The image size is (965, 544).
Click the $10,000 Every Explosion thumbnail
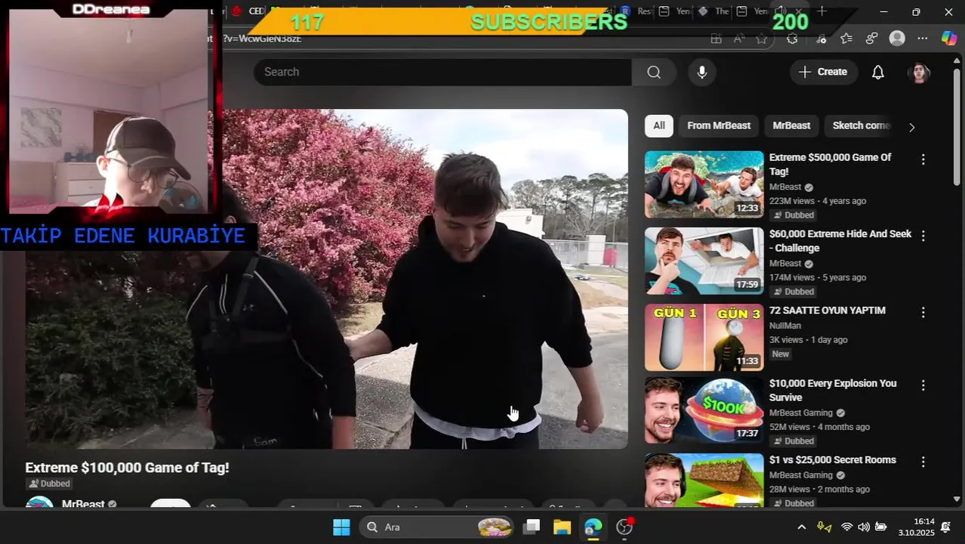tap(704, 410)
